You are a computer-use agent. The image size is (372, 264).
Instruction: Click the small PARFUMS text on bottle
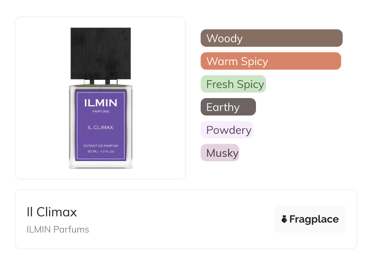(x=100, y=111)
